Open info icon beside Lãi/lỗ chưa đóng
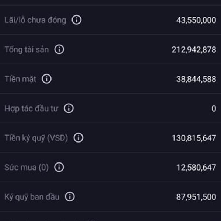The height and width of the screenshot is (221, 221). click(x=76, y=20)
